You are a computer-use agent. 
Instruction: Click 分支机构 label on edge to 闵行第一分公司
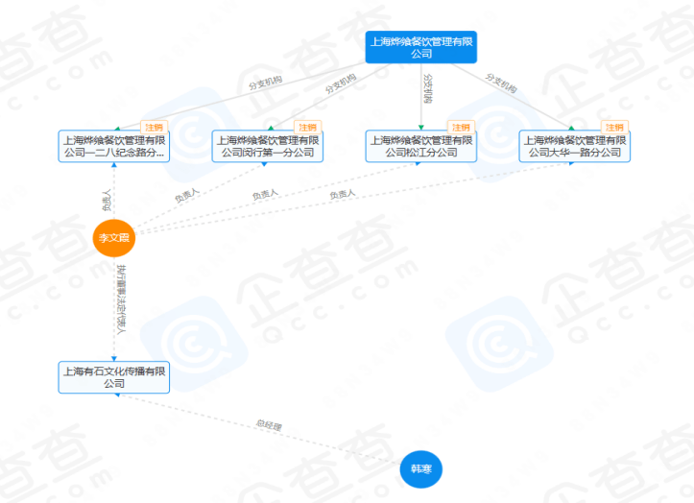(341, 84)
